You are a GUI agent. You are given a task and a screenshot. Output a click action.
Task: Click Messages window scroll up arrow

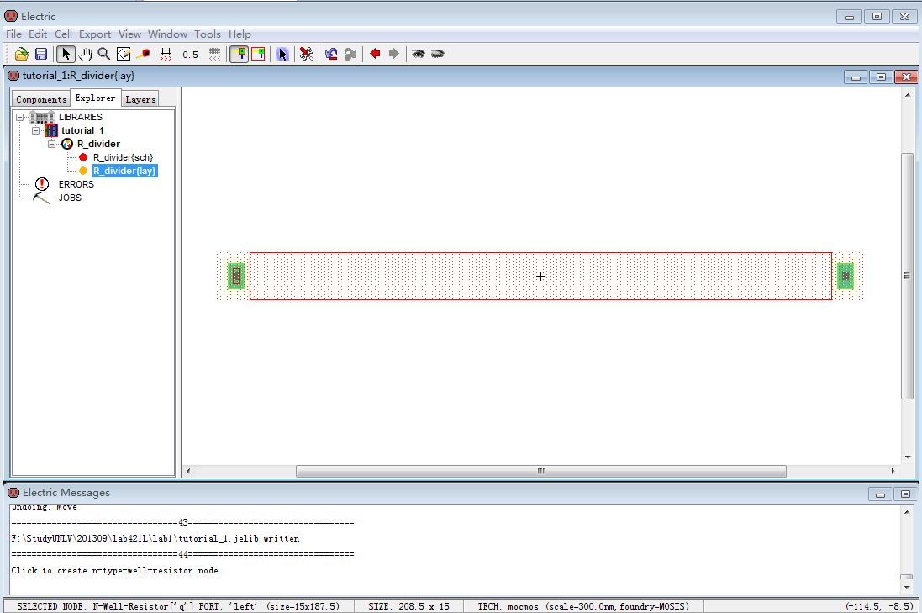tap(907, 512)
